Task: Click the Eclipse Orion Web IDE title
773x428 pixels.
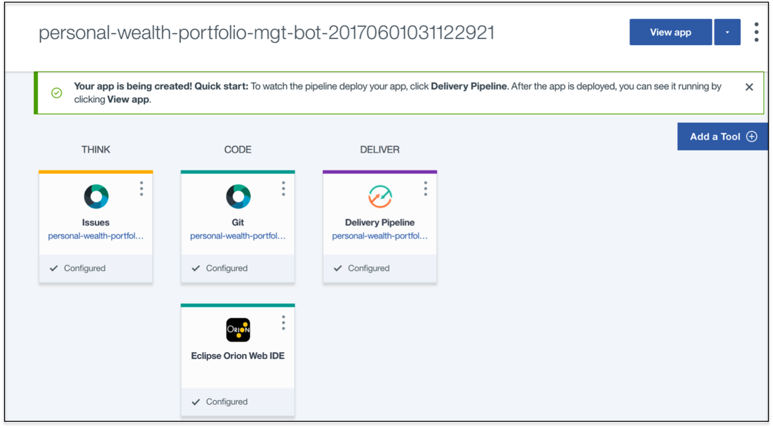Action: point(238,356)
